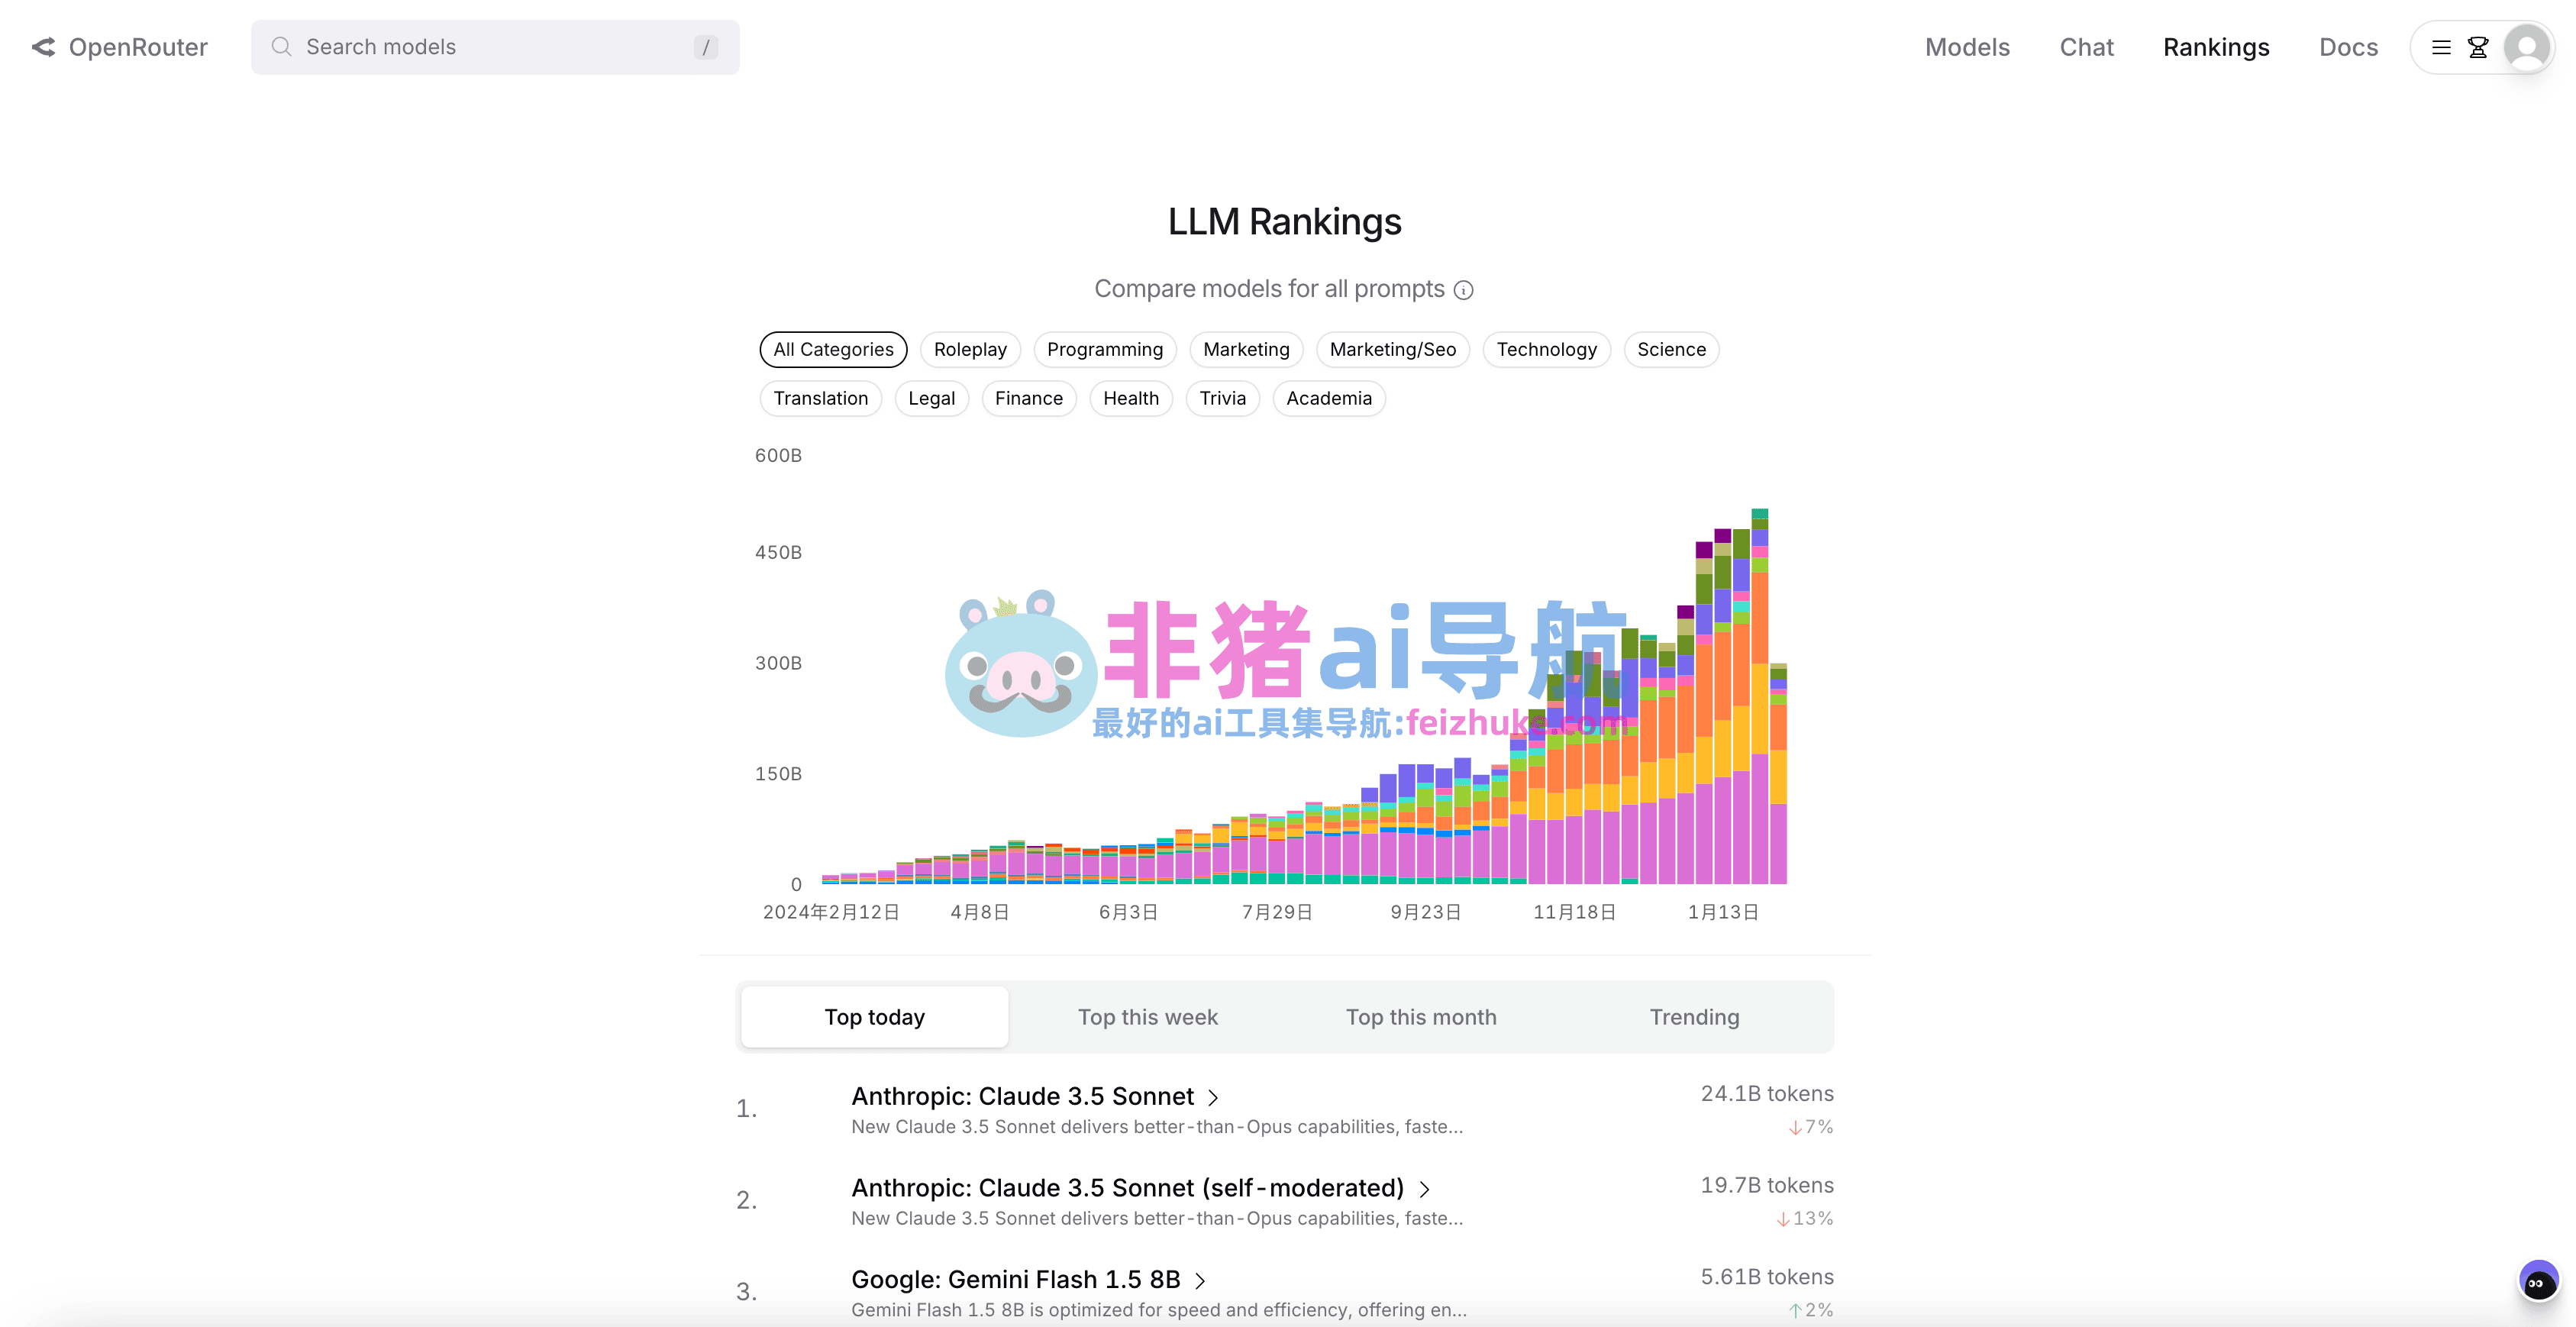Expand Gemini Flash 1.5 8B chevron
Viewport: 2576px width, 1327px height.
tap(1200, 1281)
